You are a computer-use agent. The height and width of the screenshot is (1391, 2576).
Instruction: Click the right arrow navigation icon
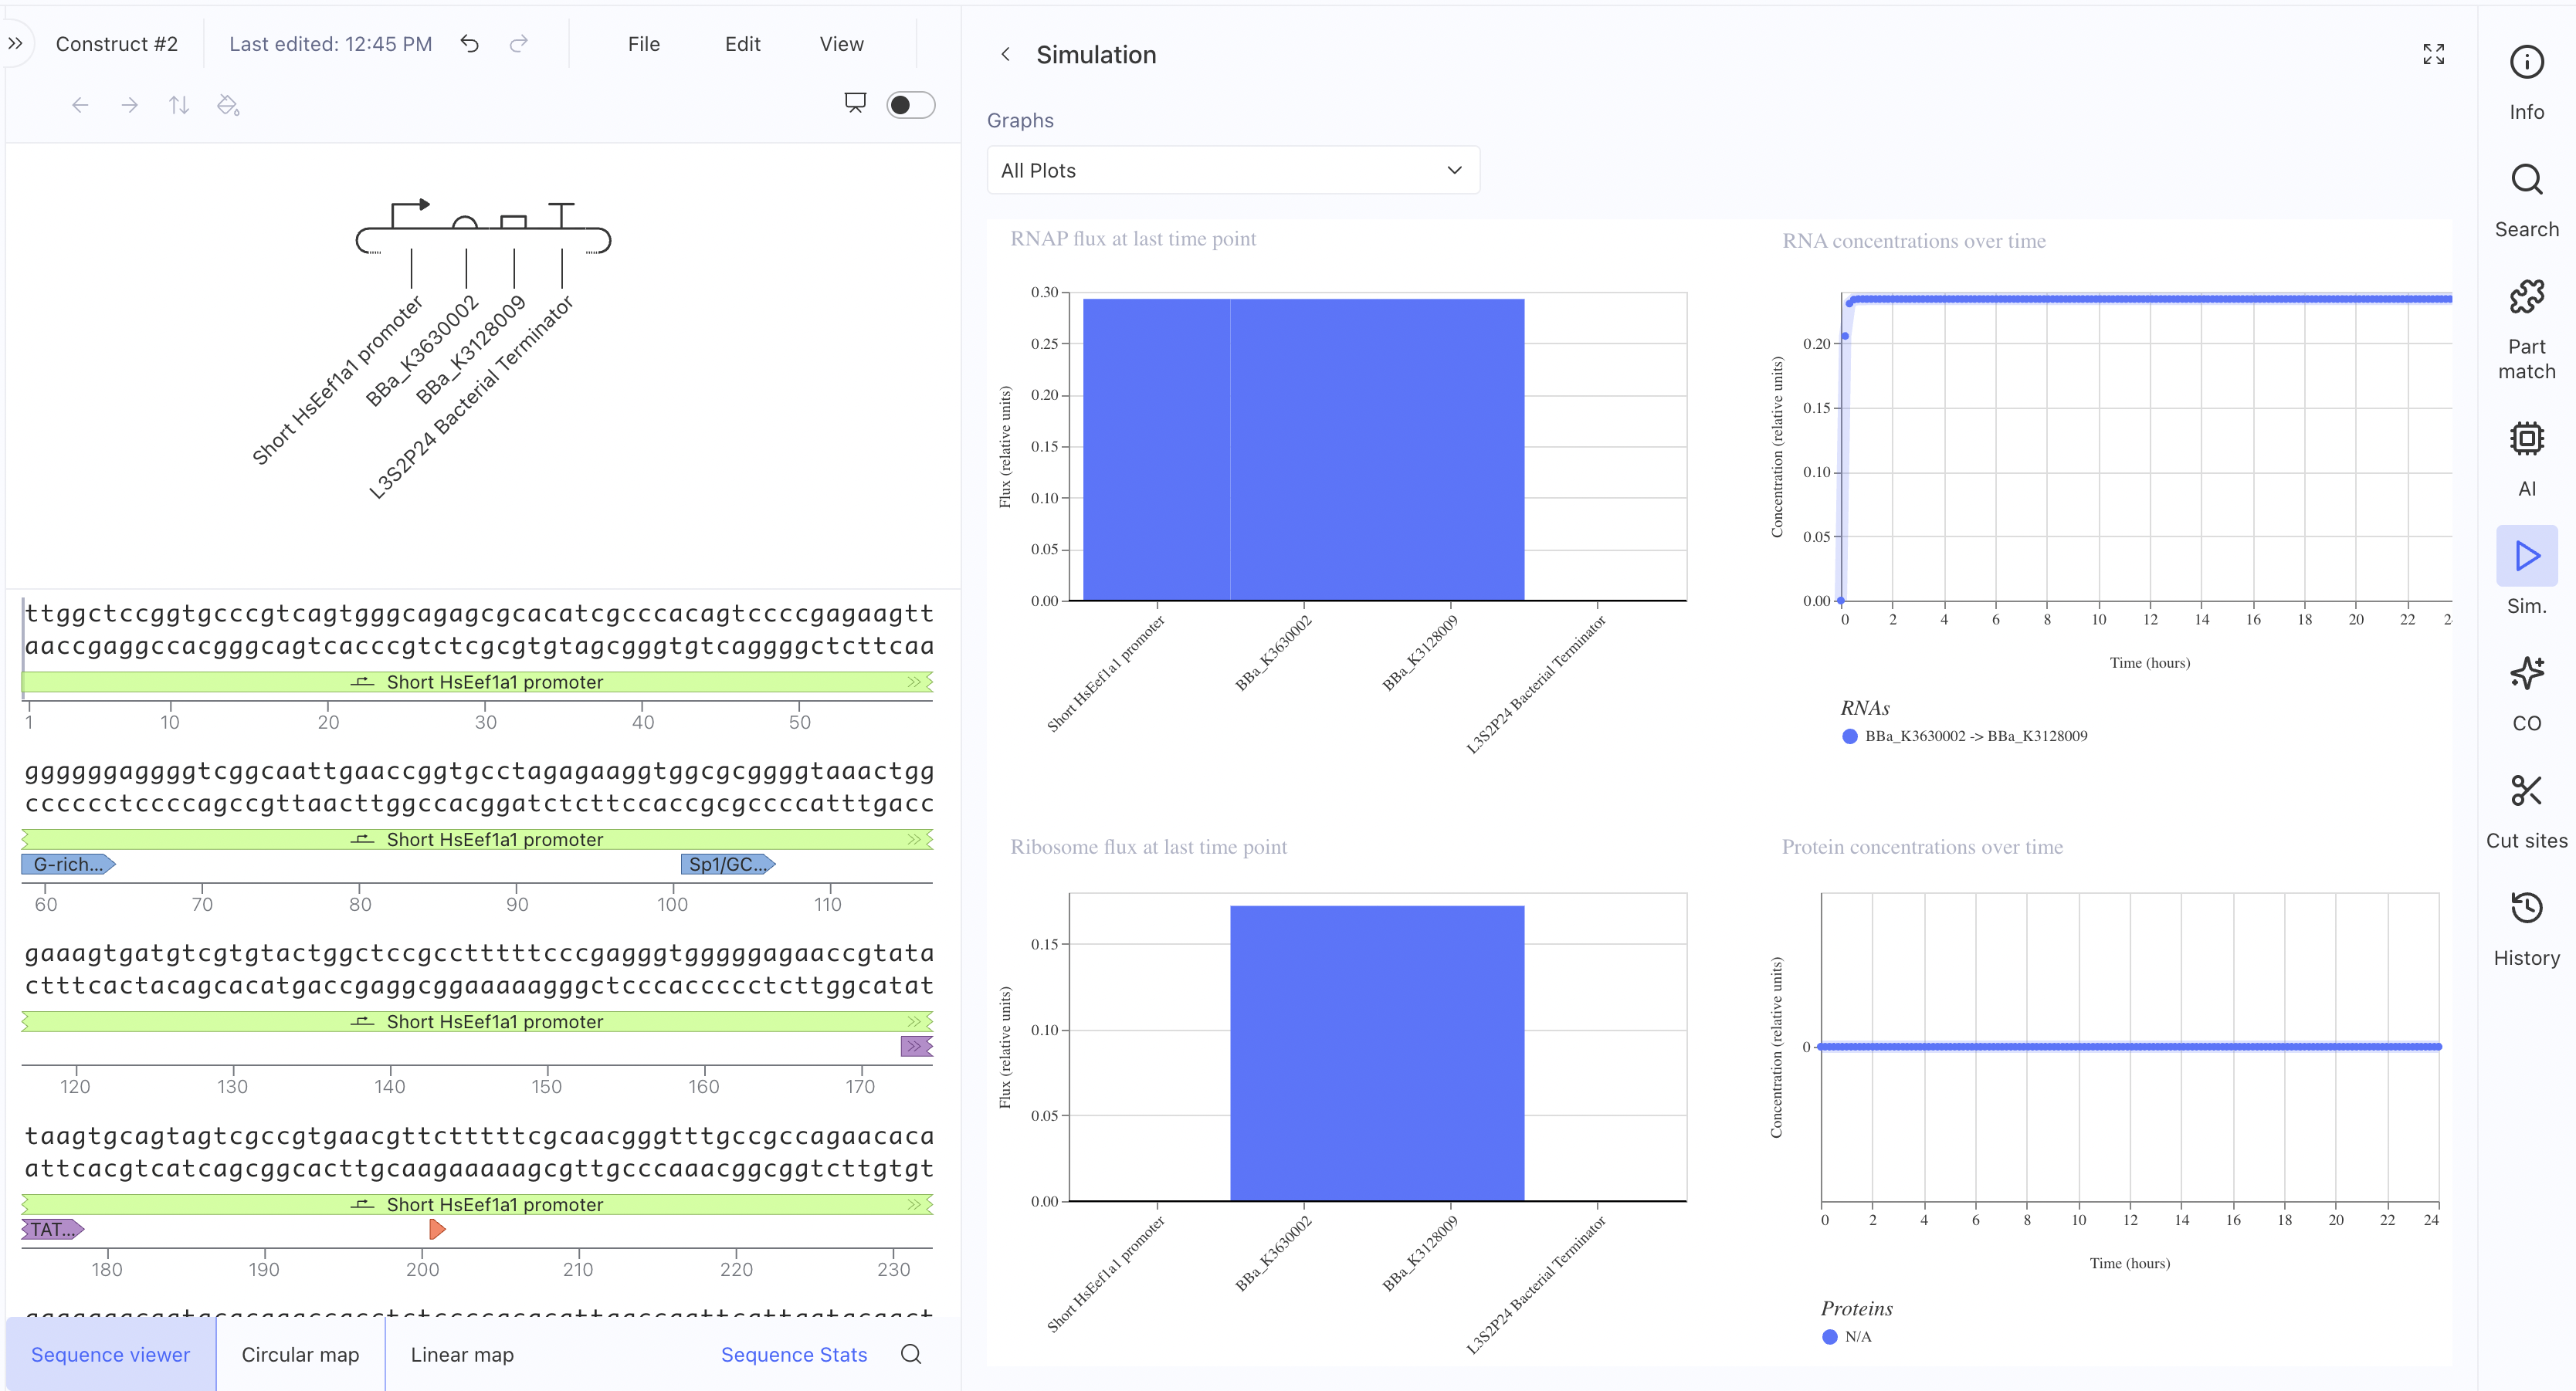click(129, 105)
